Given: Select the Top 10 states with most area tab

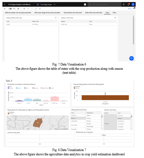Looking at the screenshot, I should point(73,13).
